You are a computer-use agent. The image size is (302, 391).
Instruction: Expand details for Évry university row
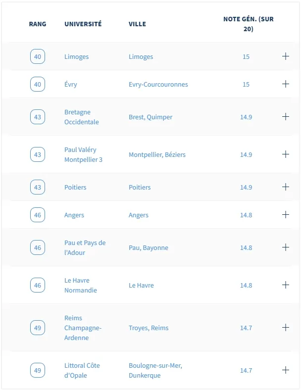(x=286, y=84)
